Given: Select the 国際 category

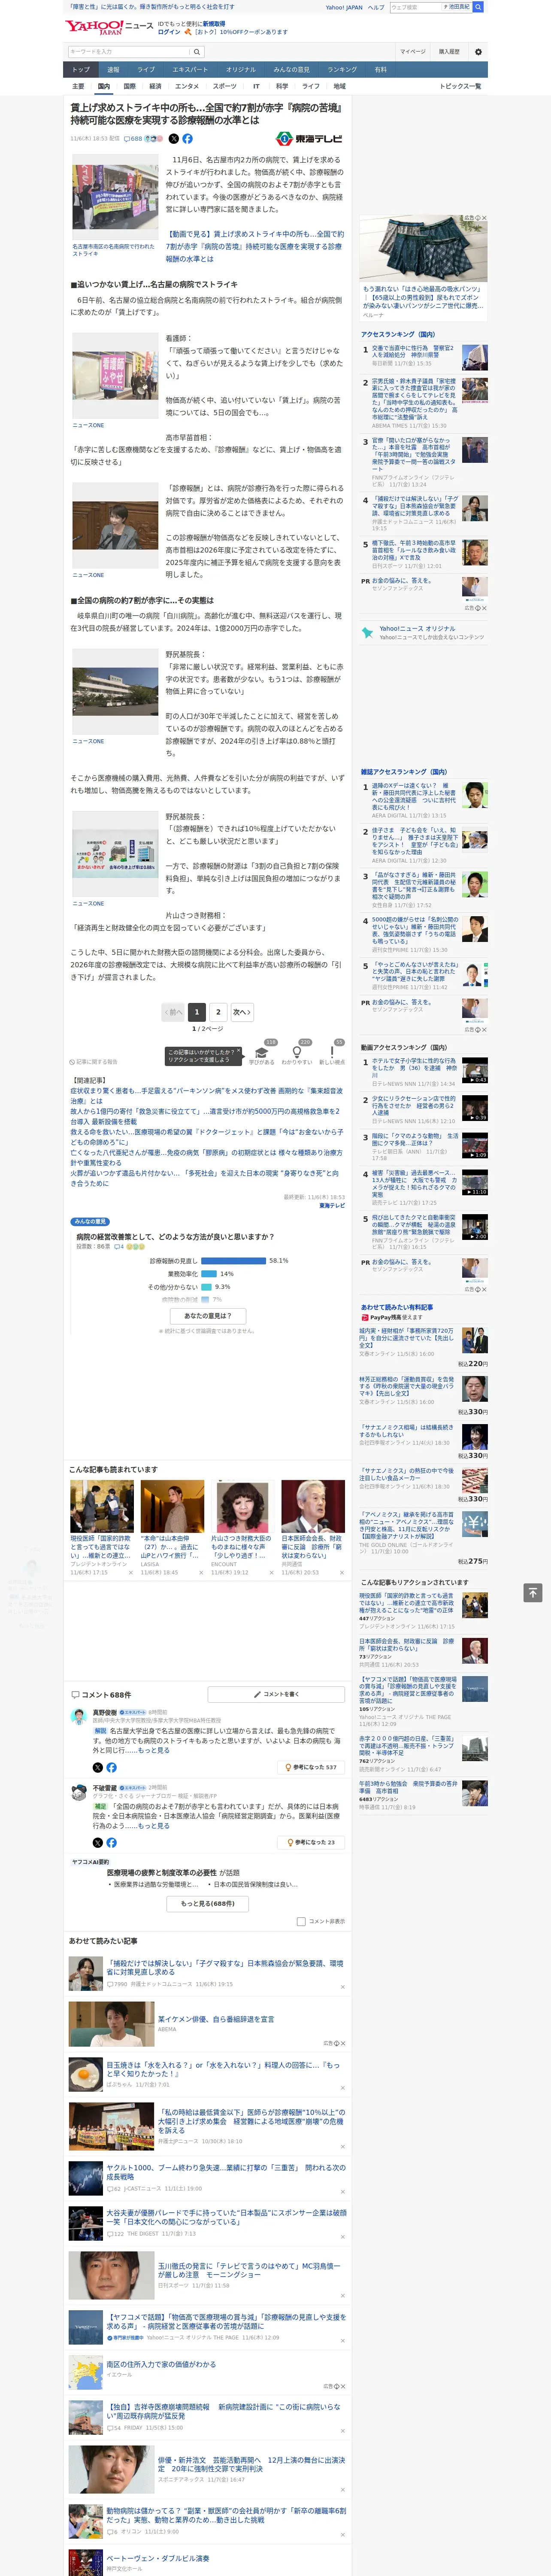Looking at the screenshot, I should pos(129,86).
